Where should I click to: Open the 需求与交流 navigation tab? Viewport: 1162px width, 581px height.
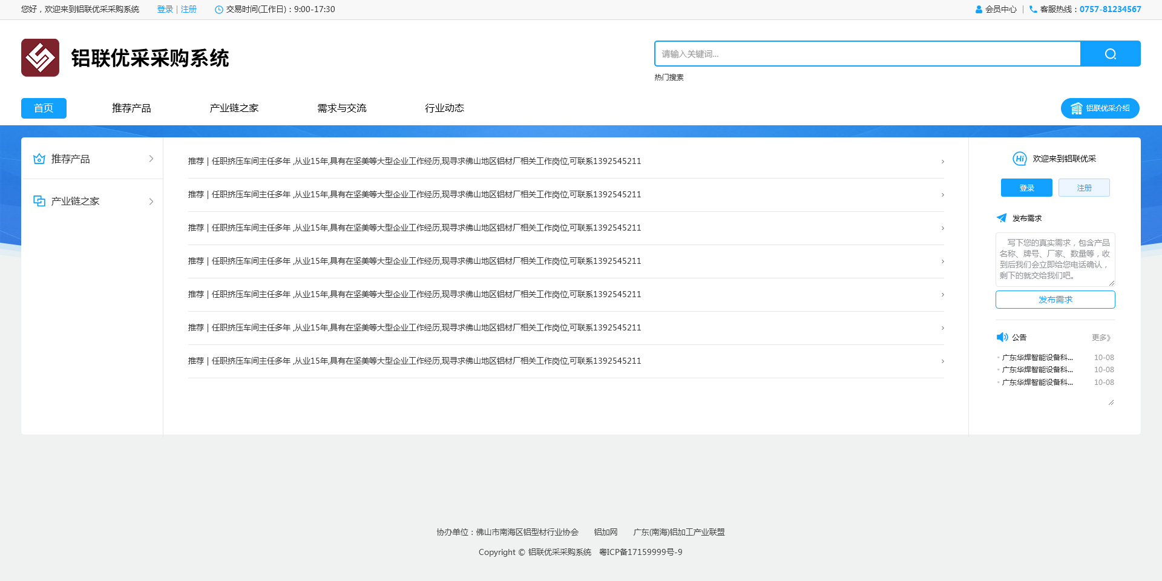click(342, 108)
